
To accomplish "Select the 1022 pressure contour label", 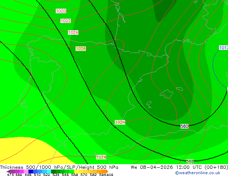I will tap(65, 21).
